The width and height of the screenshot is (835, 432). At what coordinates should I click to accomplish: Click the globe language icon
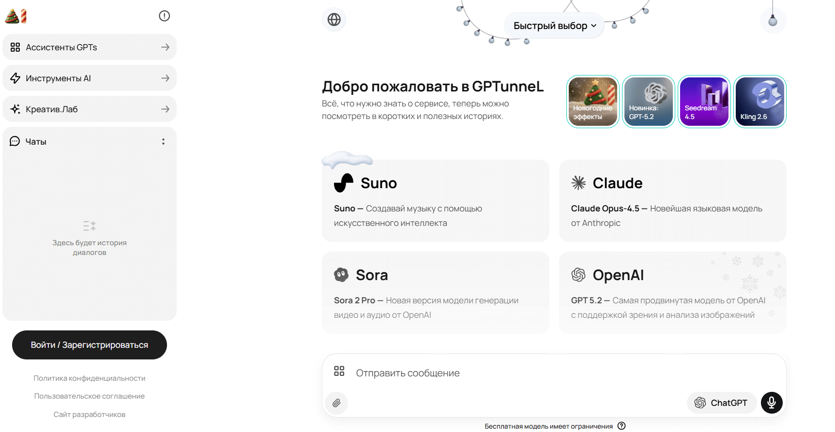point(334,19)
